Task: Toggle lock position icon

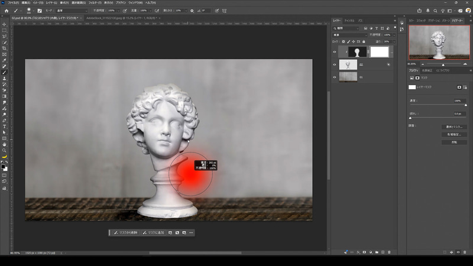Action: [x=353, y=41]
